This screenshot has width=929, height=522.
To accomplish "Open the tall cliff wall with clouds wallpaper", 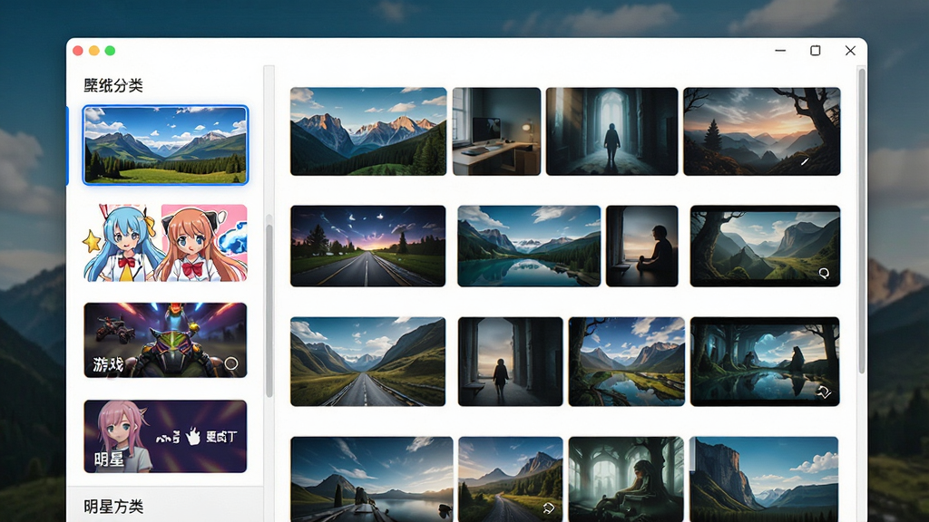I will (x=764, y=479).
